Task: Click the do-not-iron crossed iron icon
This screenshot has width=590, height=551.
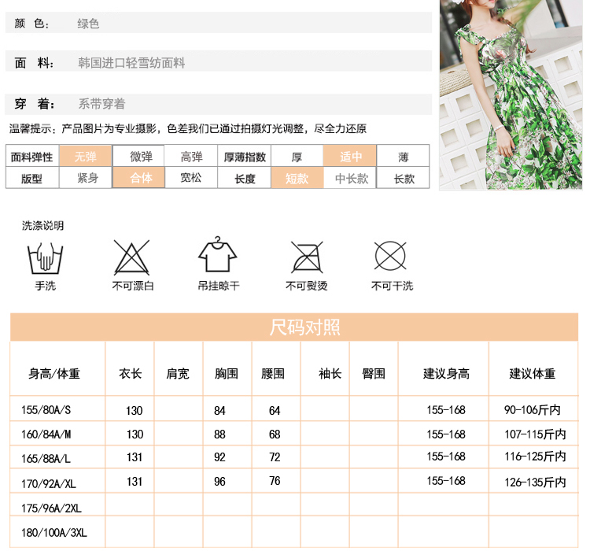Action: [307, 257]
